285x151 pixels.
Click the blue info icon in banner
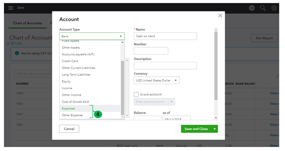tap(17, 53)
